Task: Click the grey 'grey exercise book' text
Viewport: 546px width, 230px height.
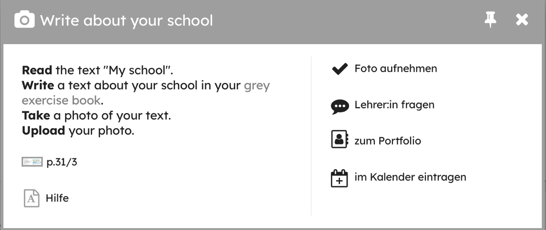Action: tap(61, 101)
